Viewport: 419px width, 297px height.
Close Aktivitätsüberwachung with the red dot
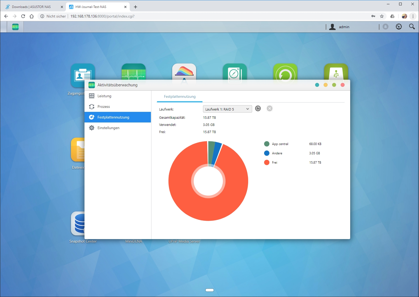pos(342,85)
